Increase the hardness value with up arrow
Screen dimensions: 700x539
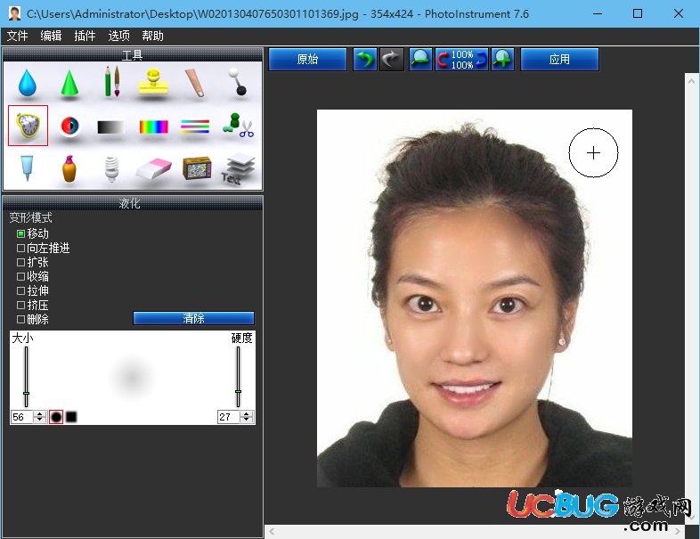[x=247, y=414]
